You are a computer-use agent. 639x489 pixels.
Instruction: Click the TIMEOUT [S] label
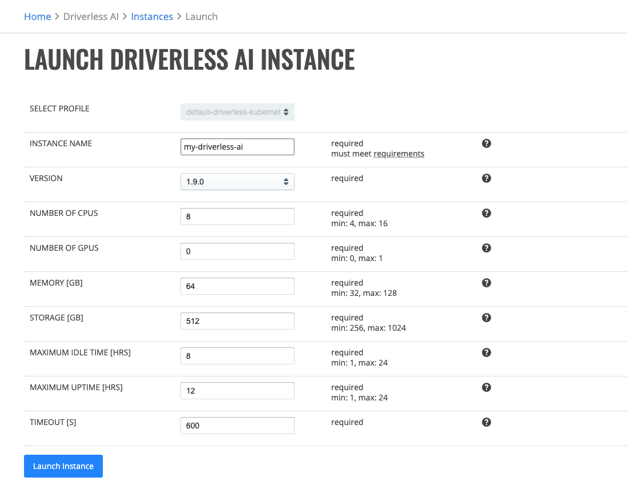(53, 422)
